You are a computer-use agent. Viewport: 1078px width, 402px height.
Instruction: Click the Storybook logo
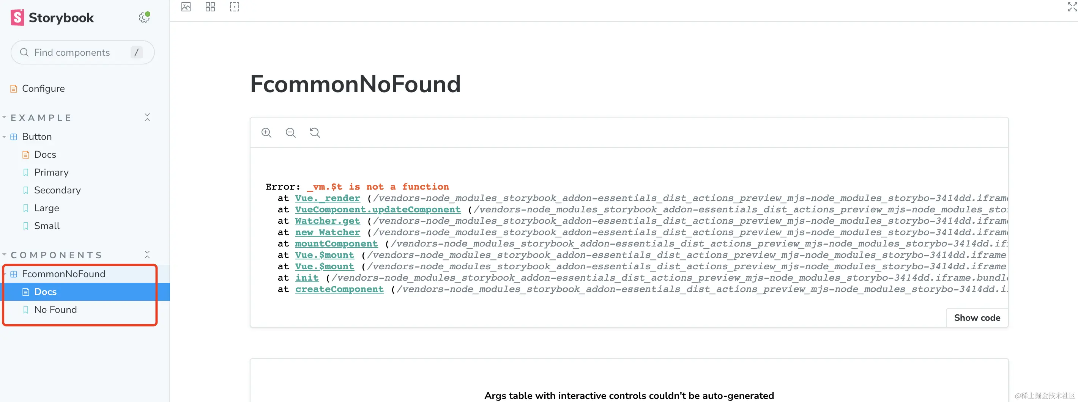click(x=52, y=17)
